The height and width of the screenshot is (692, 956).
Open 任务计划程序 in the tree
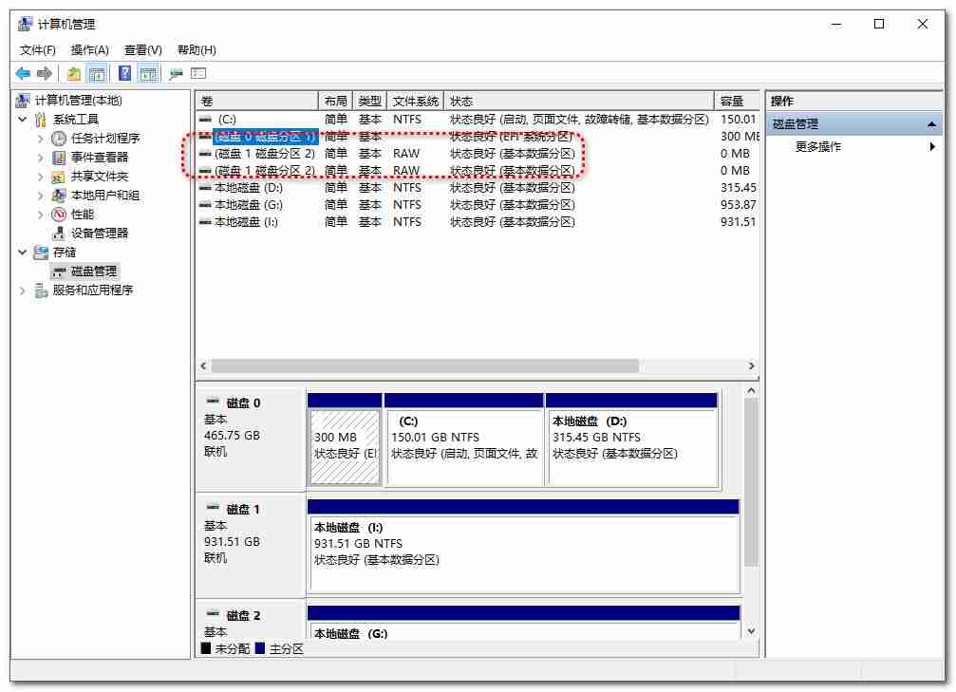click(x=104, y=139)
